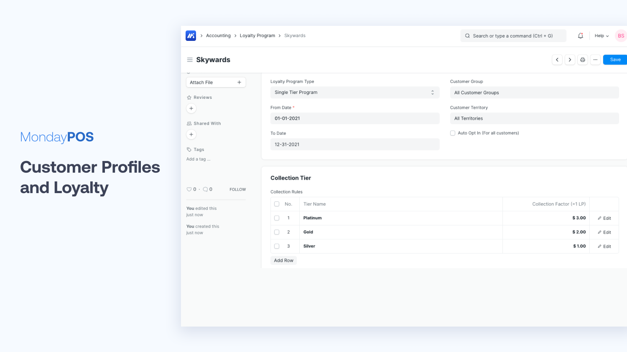
Task: Go to next record arrow
Action: (570, 60)
